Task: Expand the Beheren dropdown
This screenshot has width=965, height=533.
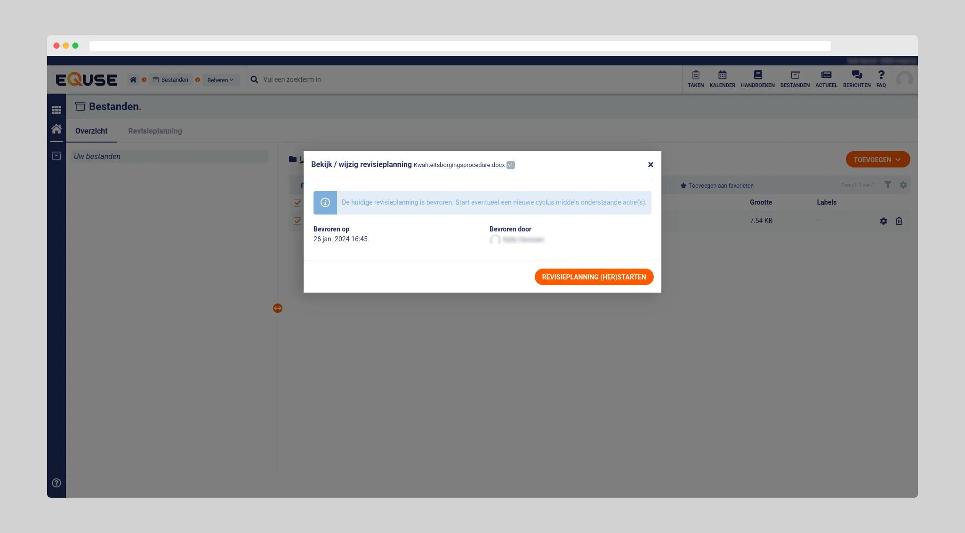Action: pos(220,80)
